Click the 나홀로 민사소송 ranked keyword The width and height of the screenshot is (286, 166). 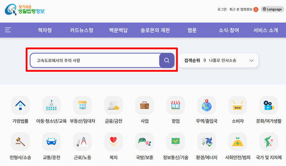[x=222, y=60]
